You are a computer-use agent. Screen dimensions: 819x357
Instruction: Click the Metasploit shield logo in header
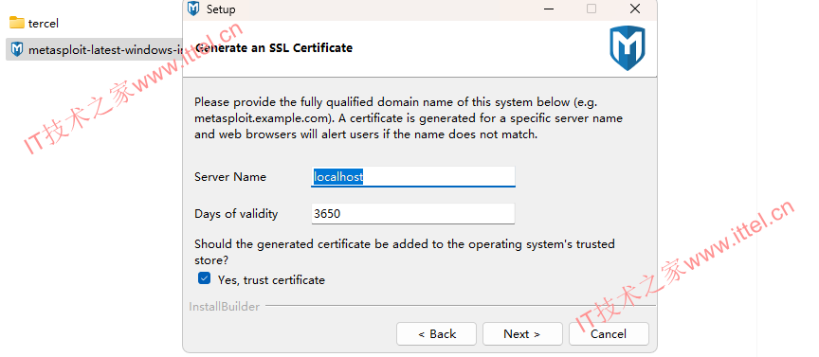(x=628, y=48)
